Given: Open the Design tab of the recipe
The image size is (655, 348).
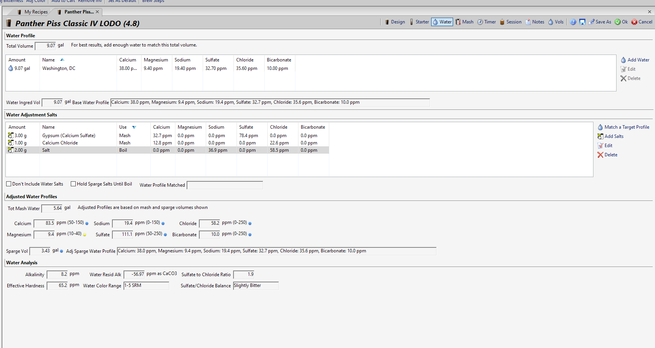Looking at the screenshot, I should tap(395, 22).
